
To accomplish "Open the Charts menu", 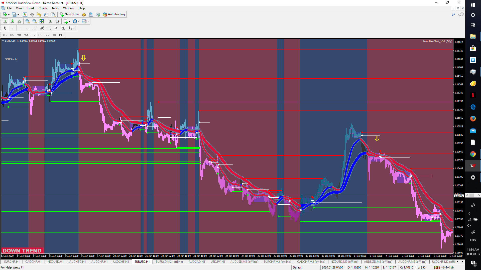I will pyautogui.click(x=43, y=8).
